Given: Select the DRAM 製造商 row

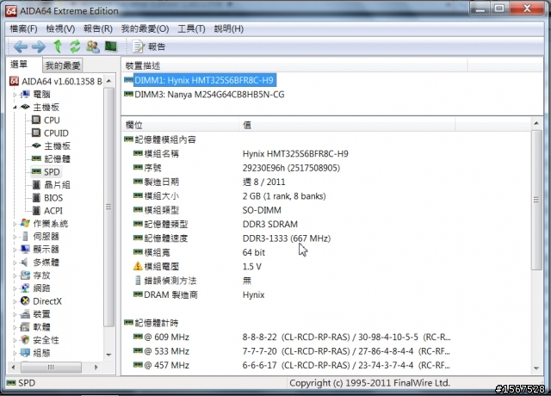Looking at the screenshot, I should 327,294.
